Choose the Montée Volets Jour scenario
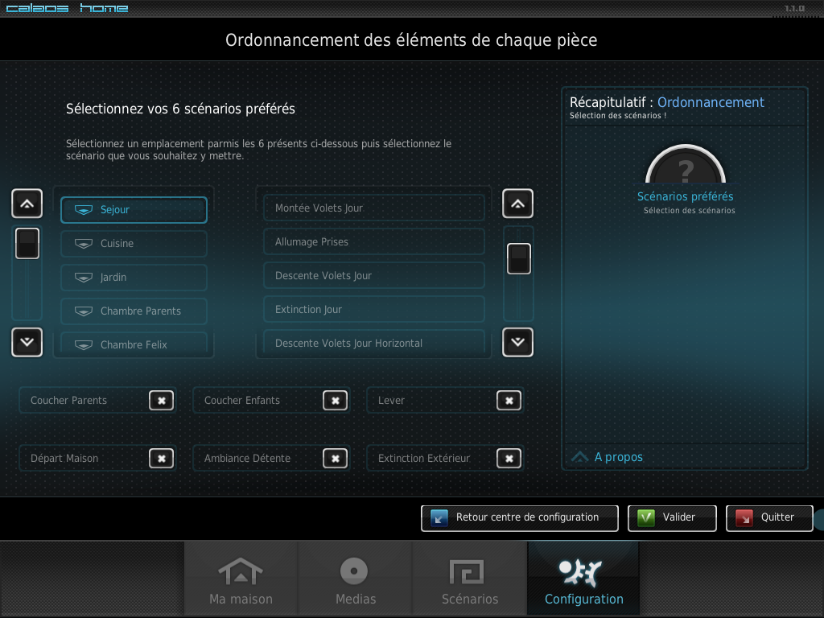 (x=373, y=208)
